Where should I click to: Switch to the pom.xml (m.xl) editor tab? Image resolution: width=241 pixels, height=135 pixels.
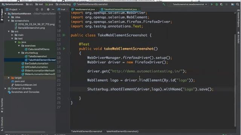click(x=62, y=9)
